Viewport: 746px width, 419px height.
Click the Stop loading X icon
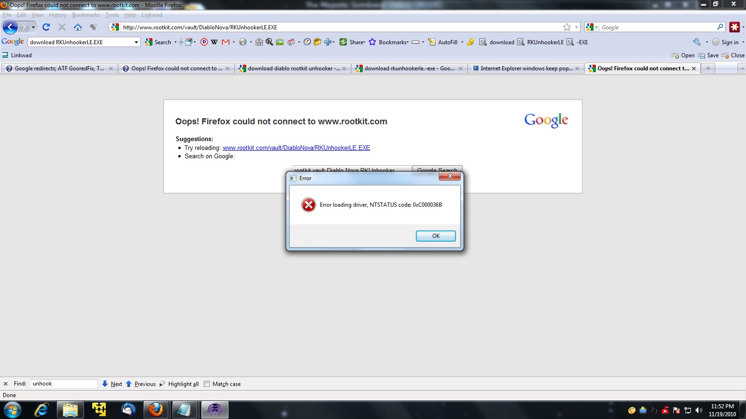[62, 27]
